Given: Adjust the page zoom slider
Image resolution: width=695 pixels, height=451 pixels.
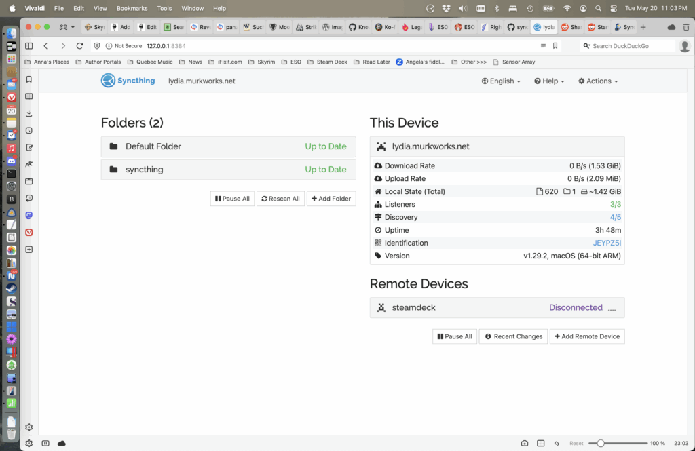Looking at the screenshot, I should (x=601, y=443).
